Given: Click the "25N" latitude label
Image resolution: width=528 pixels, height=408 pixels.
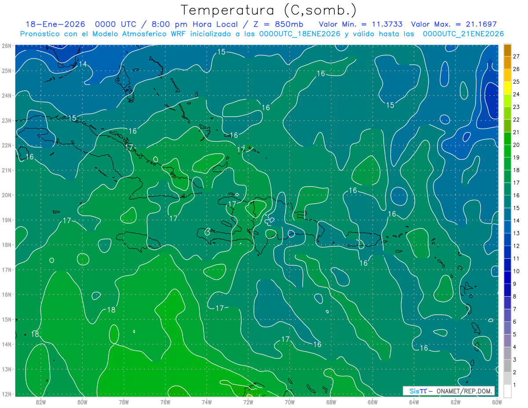Looking at the screenshot, I should [x=7, y=71].
